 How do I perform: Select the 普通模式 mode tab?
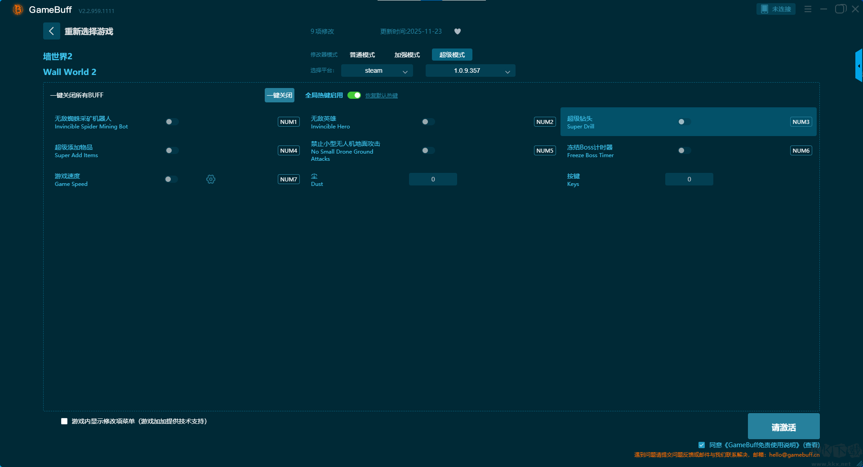362,55
